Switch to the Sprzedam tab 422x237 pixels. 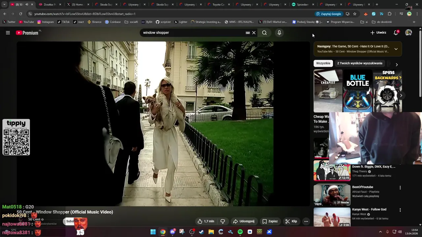(302, 5)
